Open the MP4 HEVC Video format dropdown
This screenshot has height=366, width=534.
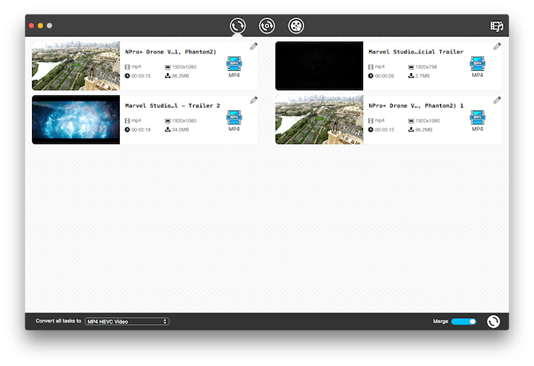(127, 322)
